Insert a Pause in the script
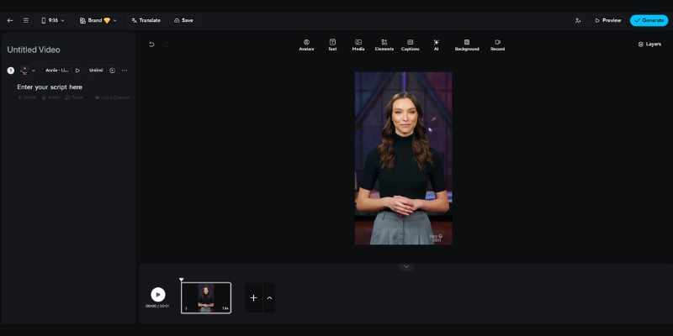The height and width of the screenshot is (336, 673). [74, 97]
